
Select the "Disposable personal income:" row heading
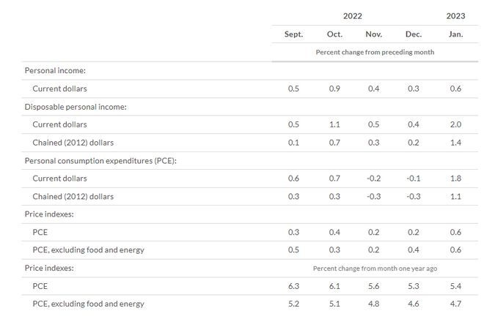pyautogui.click(x=76, y=107)
